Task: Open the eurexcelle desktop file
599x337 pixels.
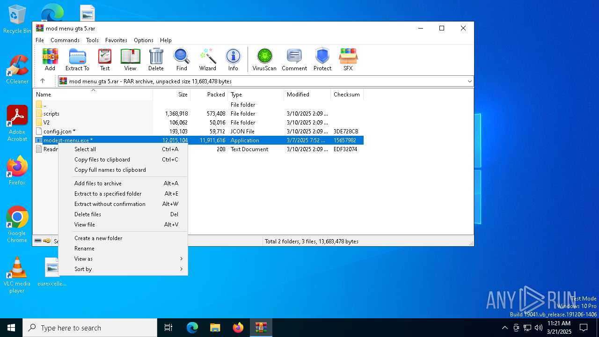Action: (52, 272)
